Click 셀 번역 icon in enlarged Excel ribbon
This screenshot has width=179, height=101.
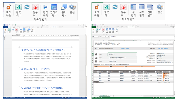(133, 7)
